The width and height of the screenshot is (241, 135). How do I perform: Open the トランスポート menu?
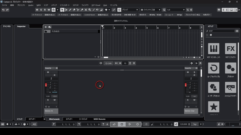click(x=65, y=5)
